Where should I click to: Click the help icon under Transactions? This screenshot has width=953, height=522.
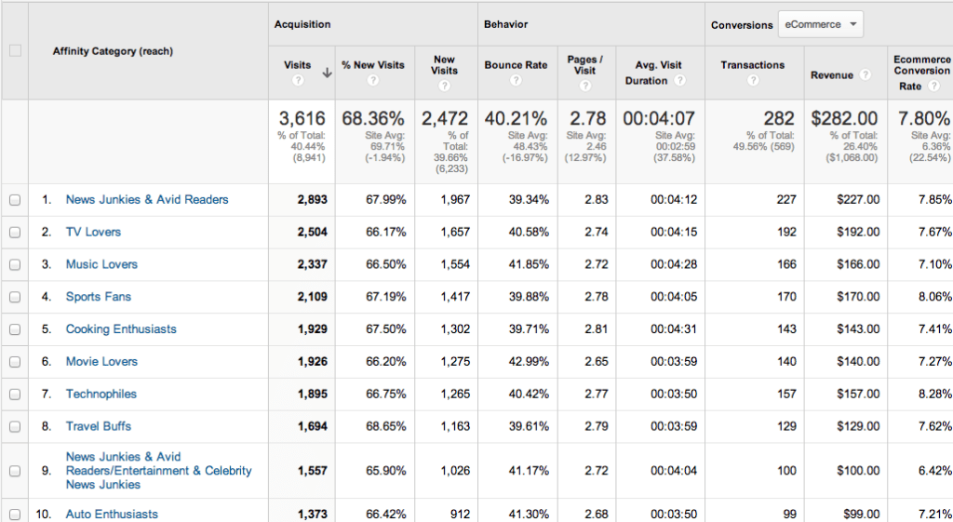(x=753, y=81)
